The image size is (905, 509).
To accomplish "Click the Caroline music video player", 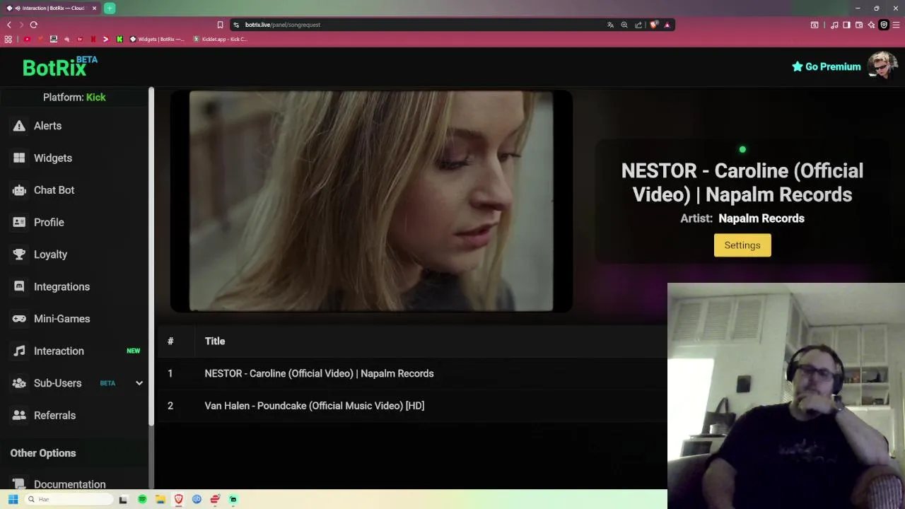I will click(x=371, y=201).
